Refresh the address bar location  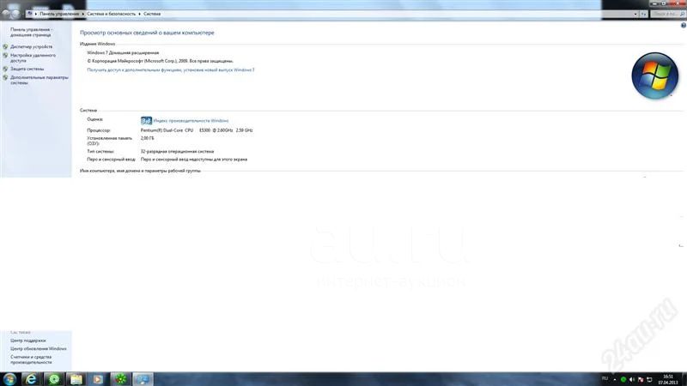(643, 14)
